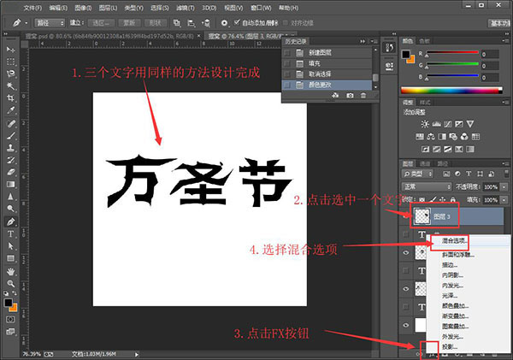Image resolution: width=513 pixels, height=360 pixels.
Task: Select the Pen tool in the toolbox
Action: click(10, 221)
